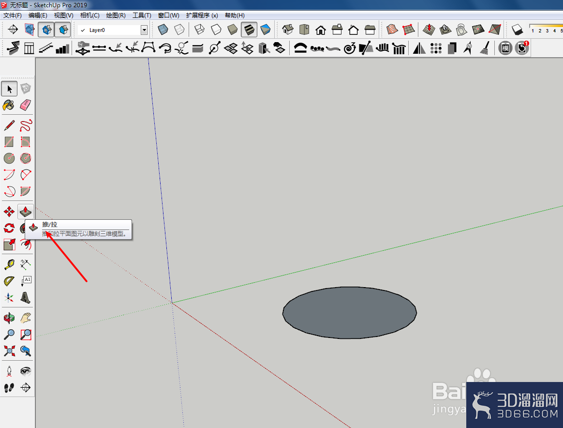Screen dimensions: 563x428
Task: Choose the Pie arc tool
Action: point(26,191)
